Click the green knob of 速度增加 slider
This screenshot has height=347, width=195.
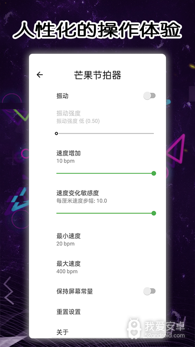pos(154,173)
